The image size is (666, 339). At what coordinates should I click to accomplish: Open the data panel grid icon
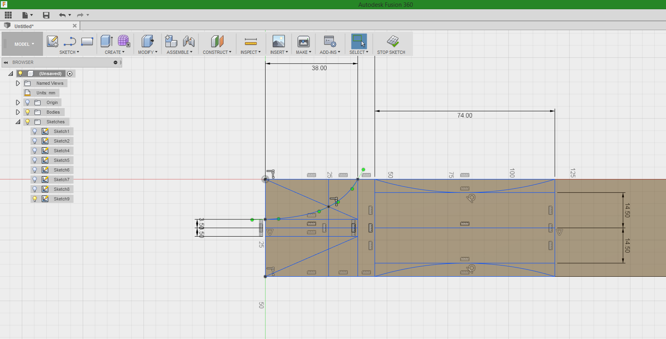pyautogui.click(x=8, y=15)
